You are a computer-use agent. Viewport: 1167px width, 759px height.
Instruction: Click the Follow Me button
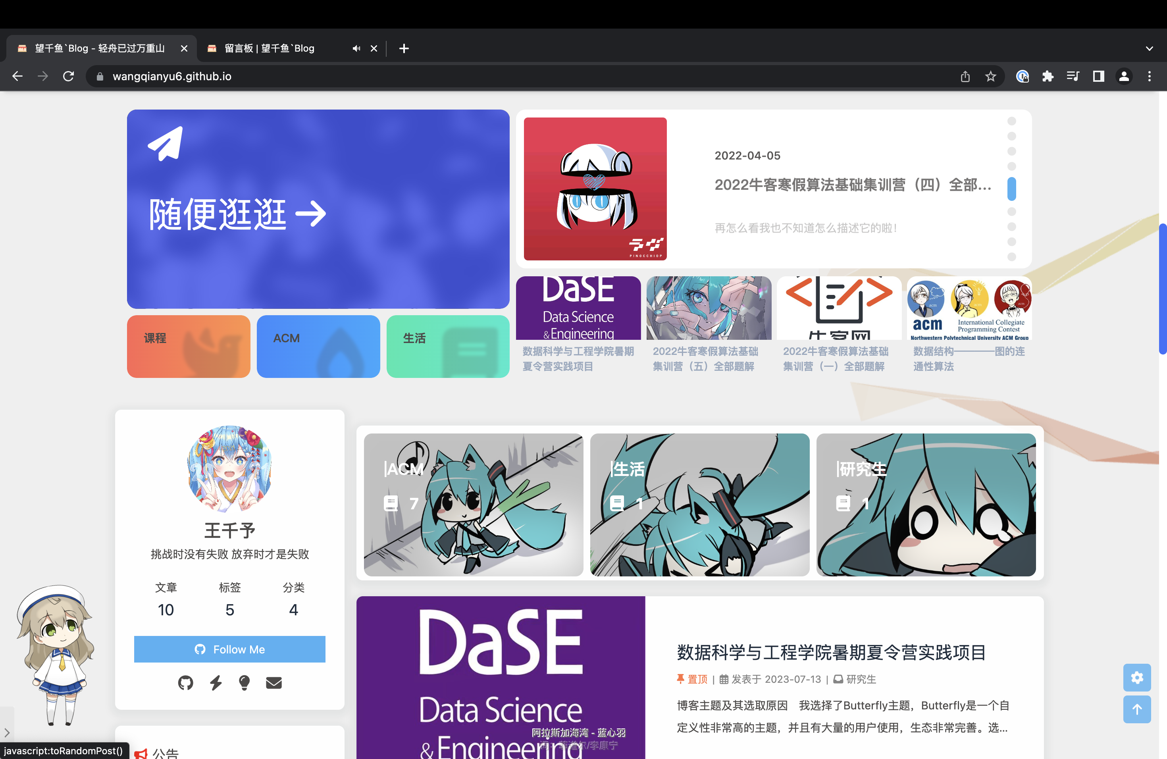click(x=229, y=649)
